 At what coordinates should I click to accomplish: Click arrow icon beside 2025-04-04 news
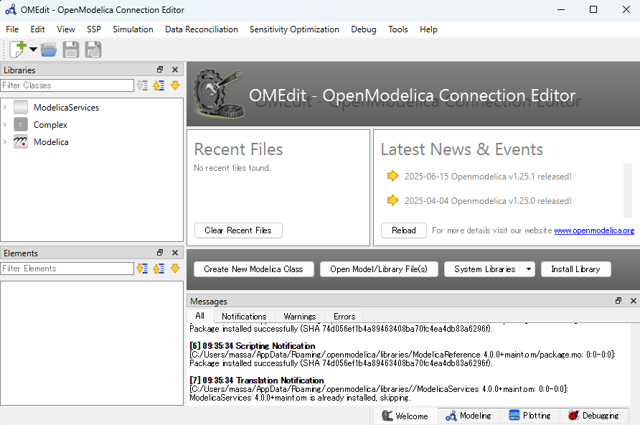pyautogui.click(x=392, y=200)
